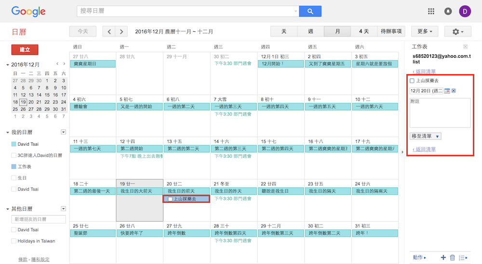Click the top 返回清單 link
Viewport: 482px width, 264px height.
[x=424, y=71]
